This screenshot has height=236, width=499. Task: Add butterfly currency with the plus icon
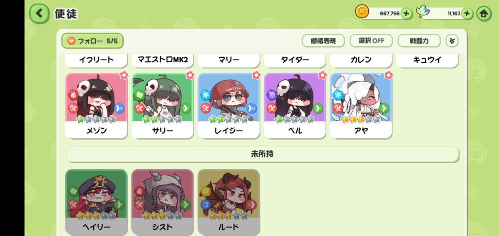tap(467, 14)
